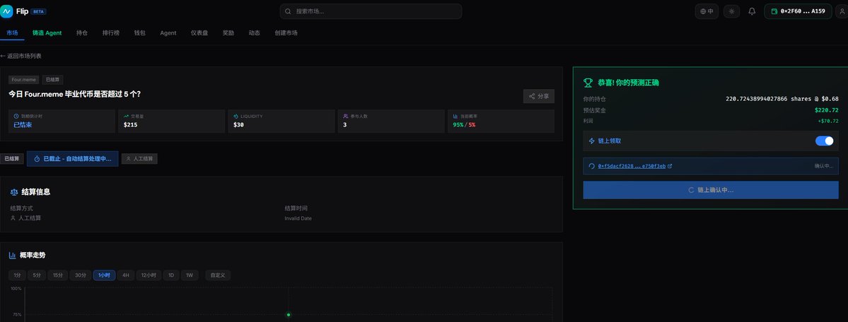Screen dimensions: 848x322
Task: Click the 人工结算 chip button
Action: [x=139, y=159]
